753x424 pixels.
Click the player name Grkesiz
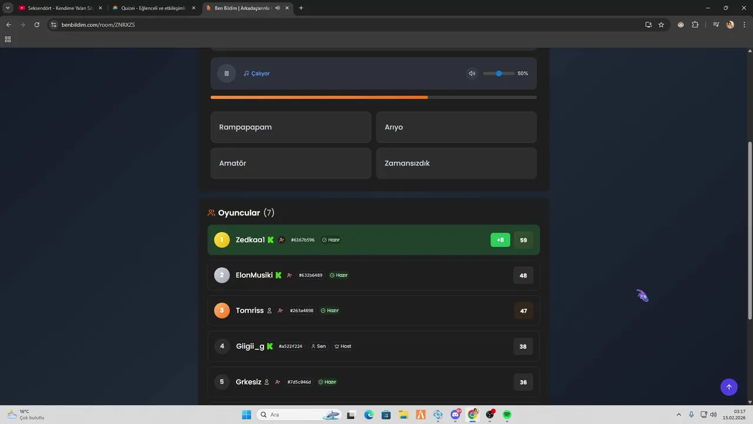[x=248, y=382]
